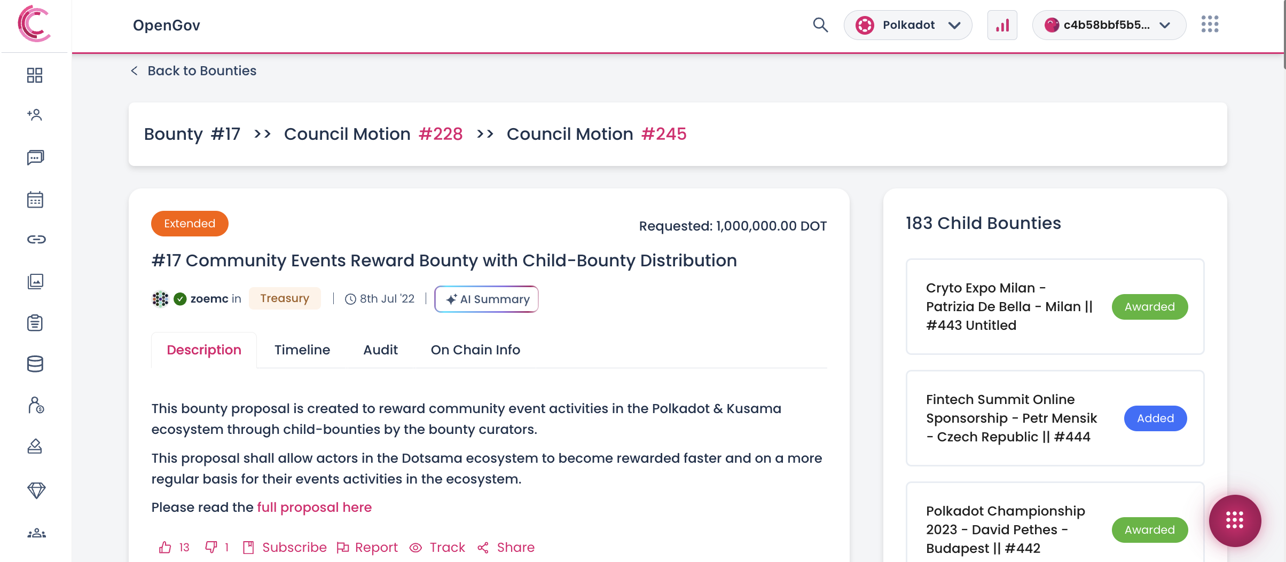Screen dimensions: 1286x562
Task: Switch to the Timeline tab
Action: 302,350
